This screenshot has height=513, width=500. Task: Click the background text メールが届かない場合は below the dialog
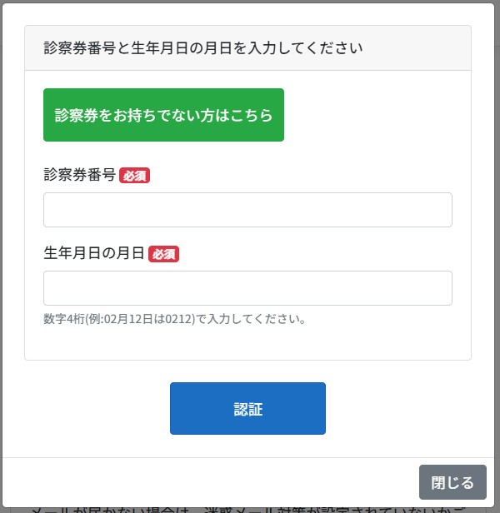tap(108, 508)
